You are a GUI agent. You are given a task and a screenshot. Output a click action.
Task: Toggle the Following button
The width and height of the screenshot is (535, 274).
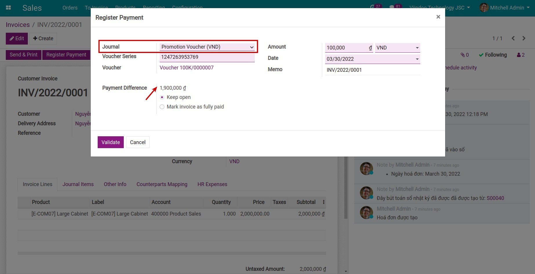[493, 55]
